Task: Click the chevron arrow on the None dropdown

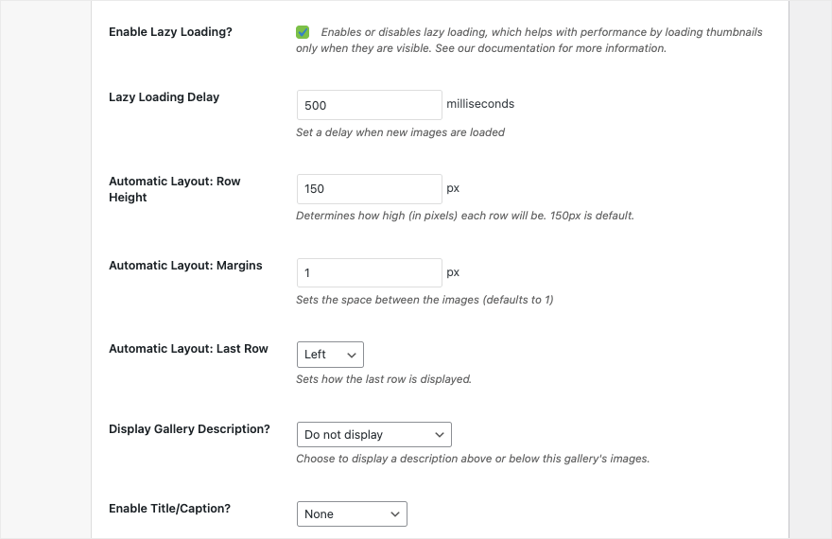Action: click(395, 514)
